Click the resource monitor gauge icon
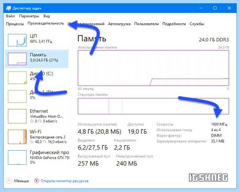Screen dimensions: 240x192 tap(36, 181)
